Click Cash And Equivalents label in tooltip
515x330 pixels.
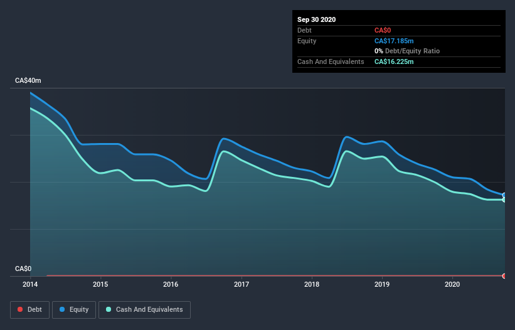coord(331,61)
